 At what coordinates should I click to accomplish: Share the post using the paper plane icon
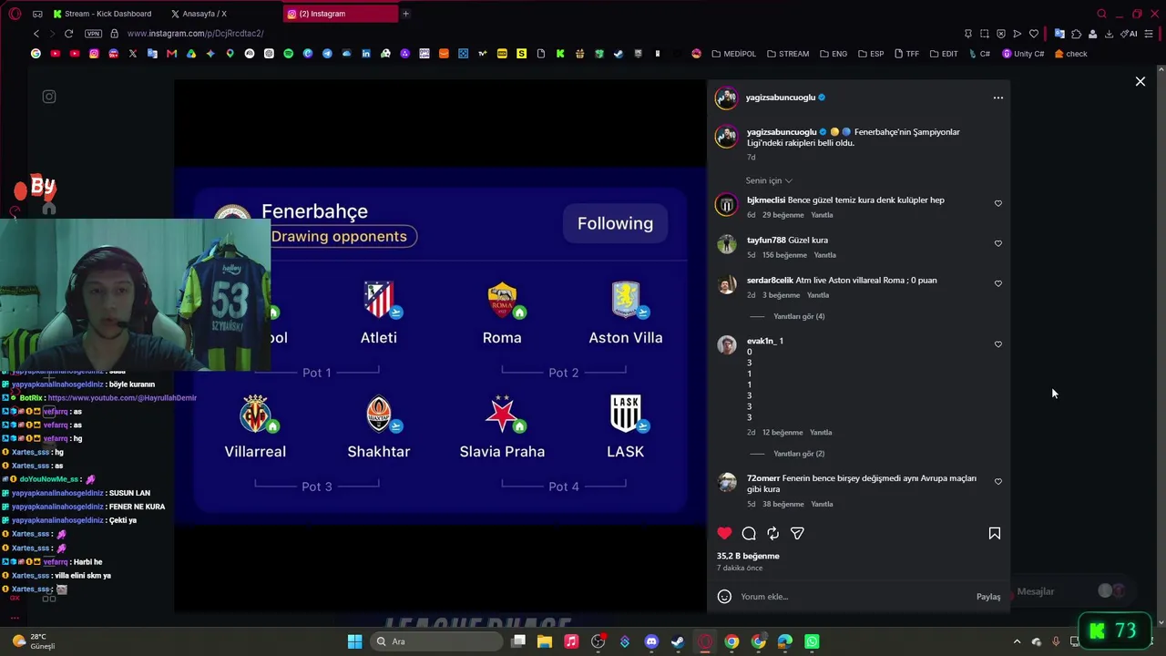click(x=797, y=533)
